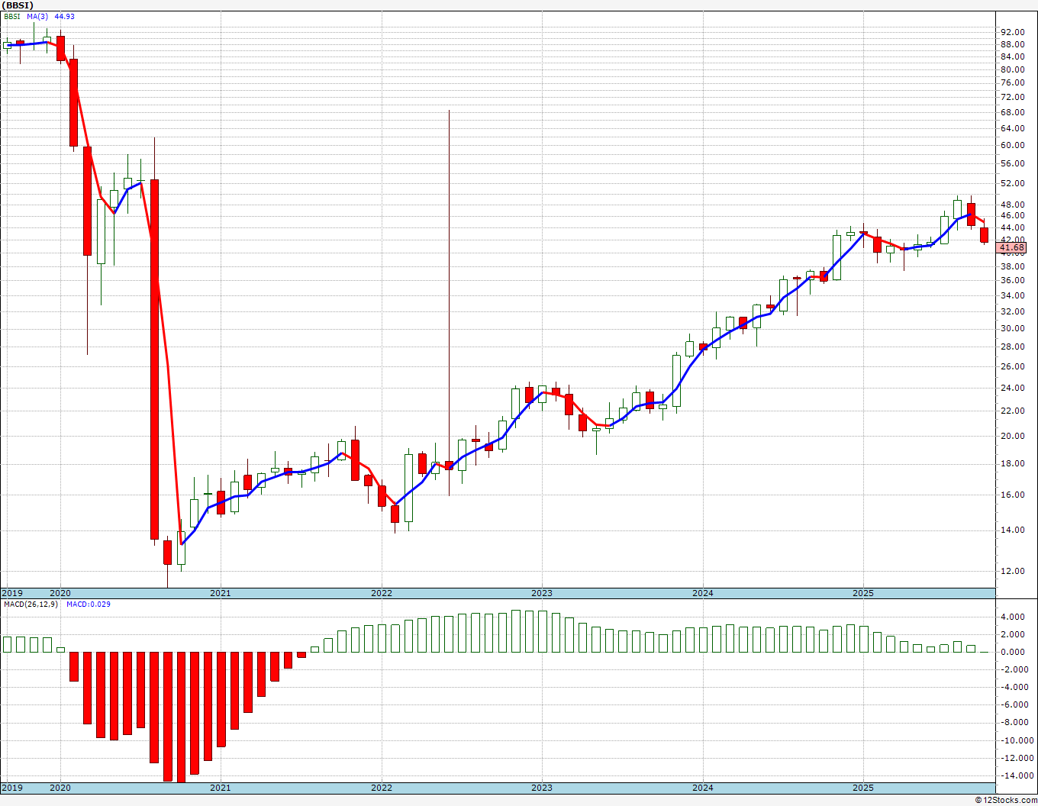Select the MA(3) legend label
Viewport: 1038px width, 806px height.
(x=38, y=16)
